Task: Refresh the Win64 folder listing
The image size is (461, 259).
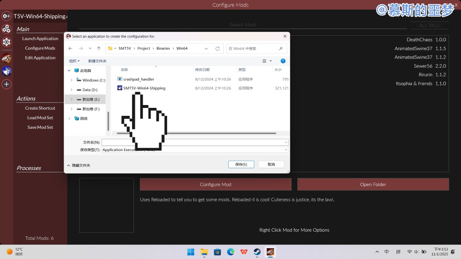Action: pos(217,49)
